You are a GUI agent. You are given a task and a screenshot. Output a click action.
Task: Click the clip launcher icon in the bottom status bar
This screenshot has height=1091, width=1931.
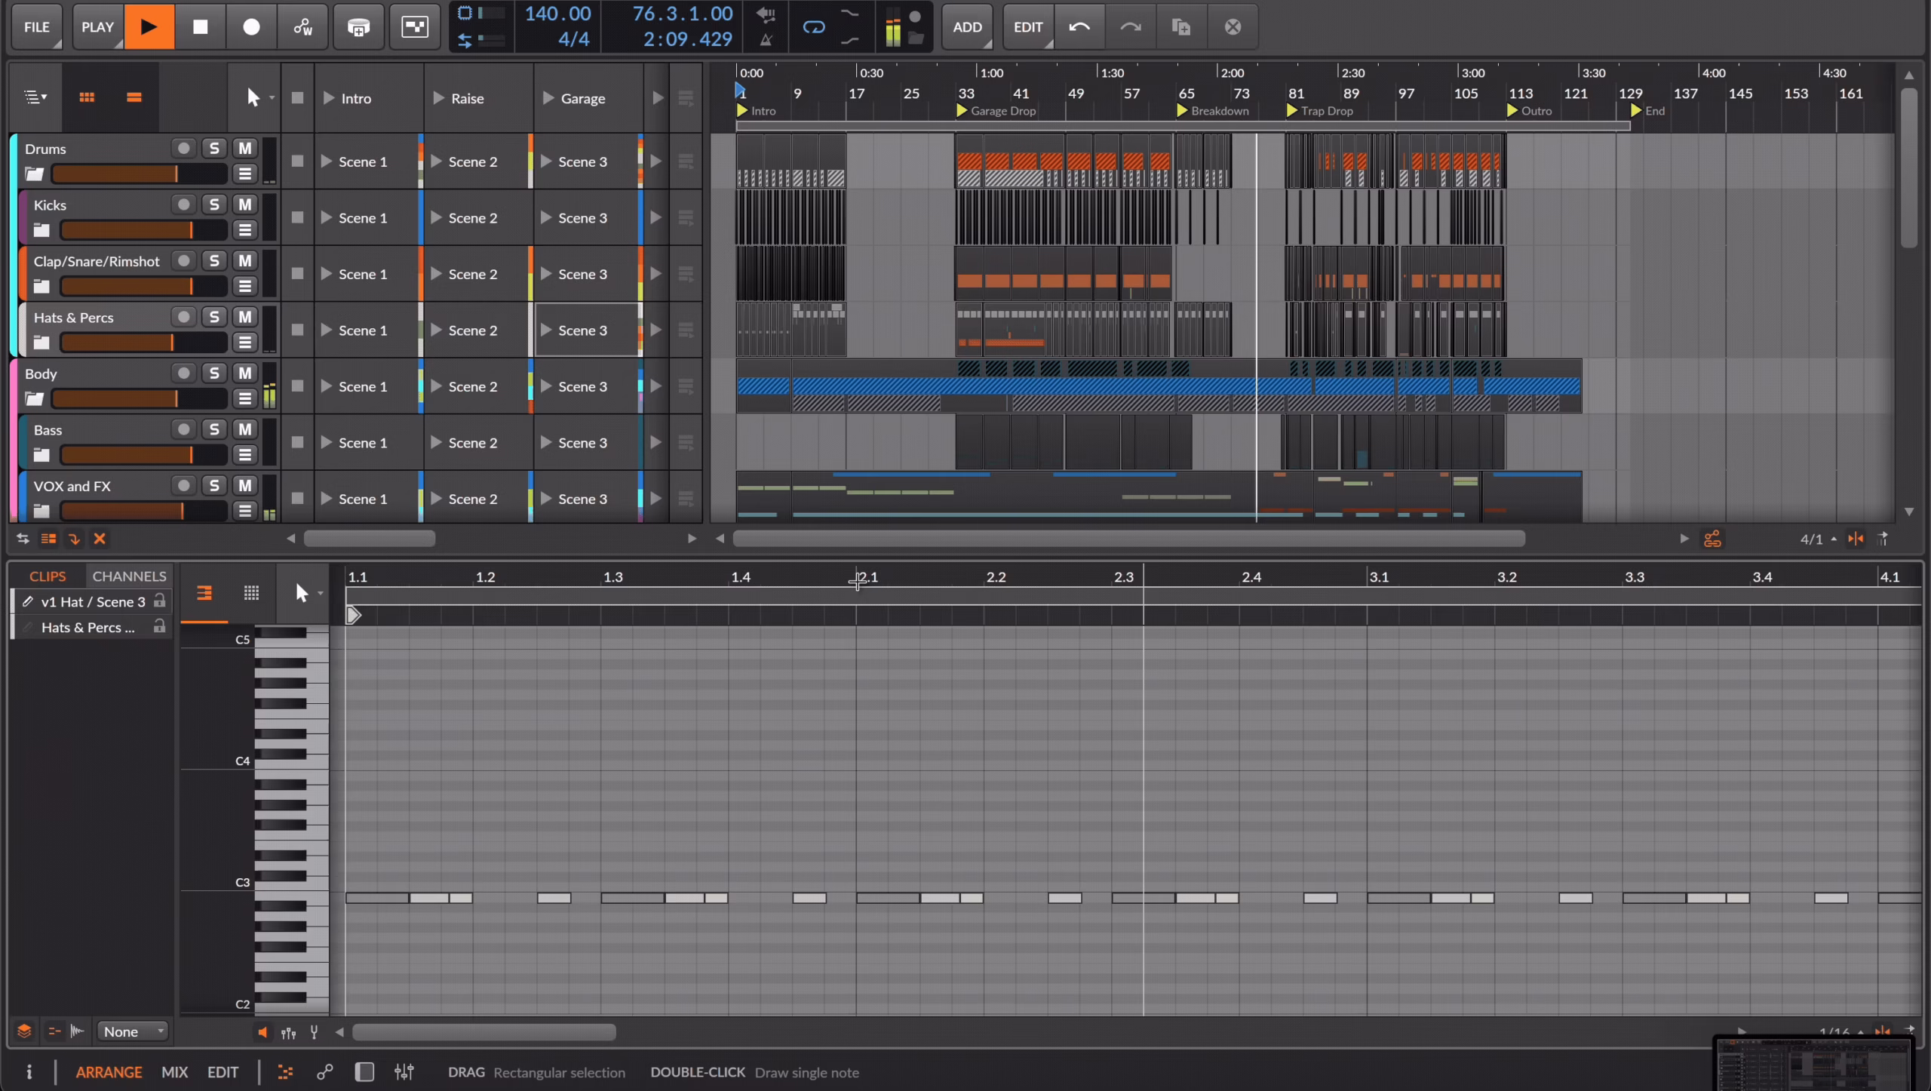tap(284, 1071)
